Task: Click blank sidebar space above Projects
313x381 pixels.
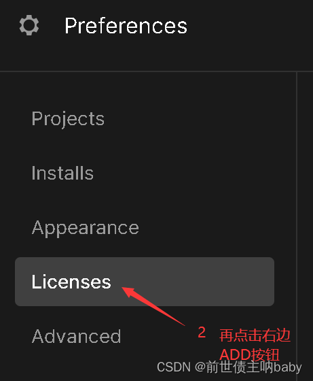Action: (145, 91)
